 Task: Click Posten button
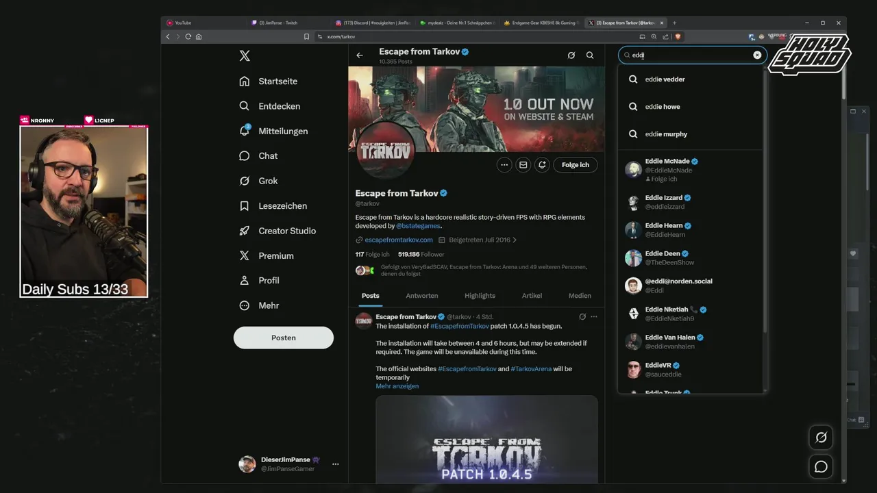[x=284, y=338]
